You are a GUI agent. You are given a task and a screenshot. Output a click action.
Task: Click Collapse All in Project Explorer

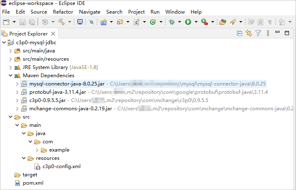pyautogui.click(x=239, y=33)
